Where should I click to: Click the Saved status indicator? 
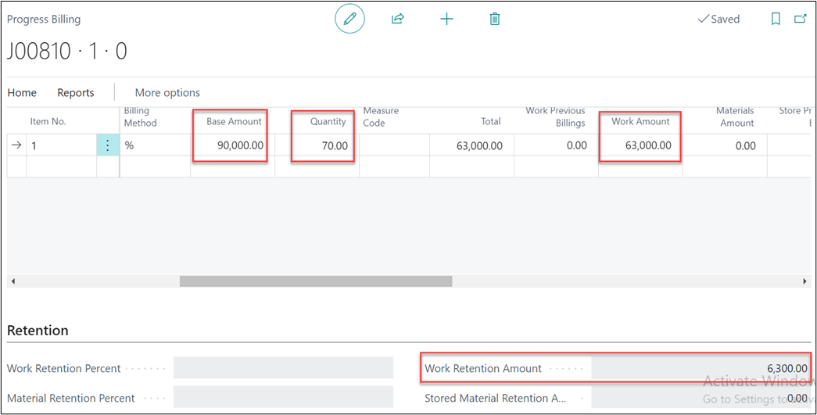coord(718,19)
